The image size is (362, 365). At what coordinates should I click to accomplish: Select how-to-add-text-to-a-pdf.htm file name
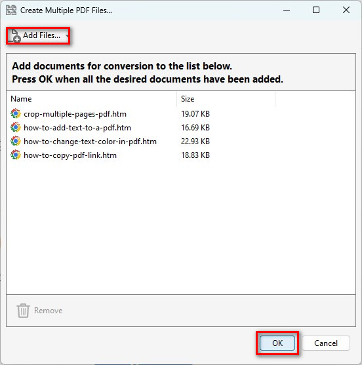click(77, 128)
